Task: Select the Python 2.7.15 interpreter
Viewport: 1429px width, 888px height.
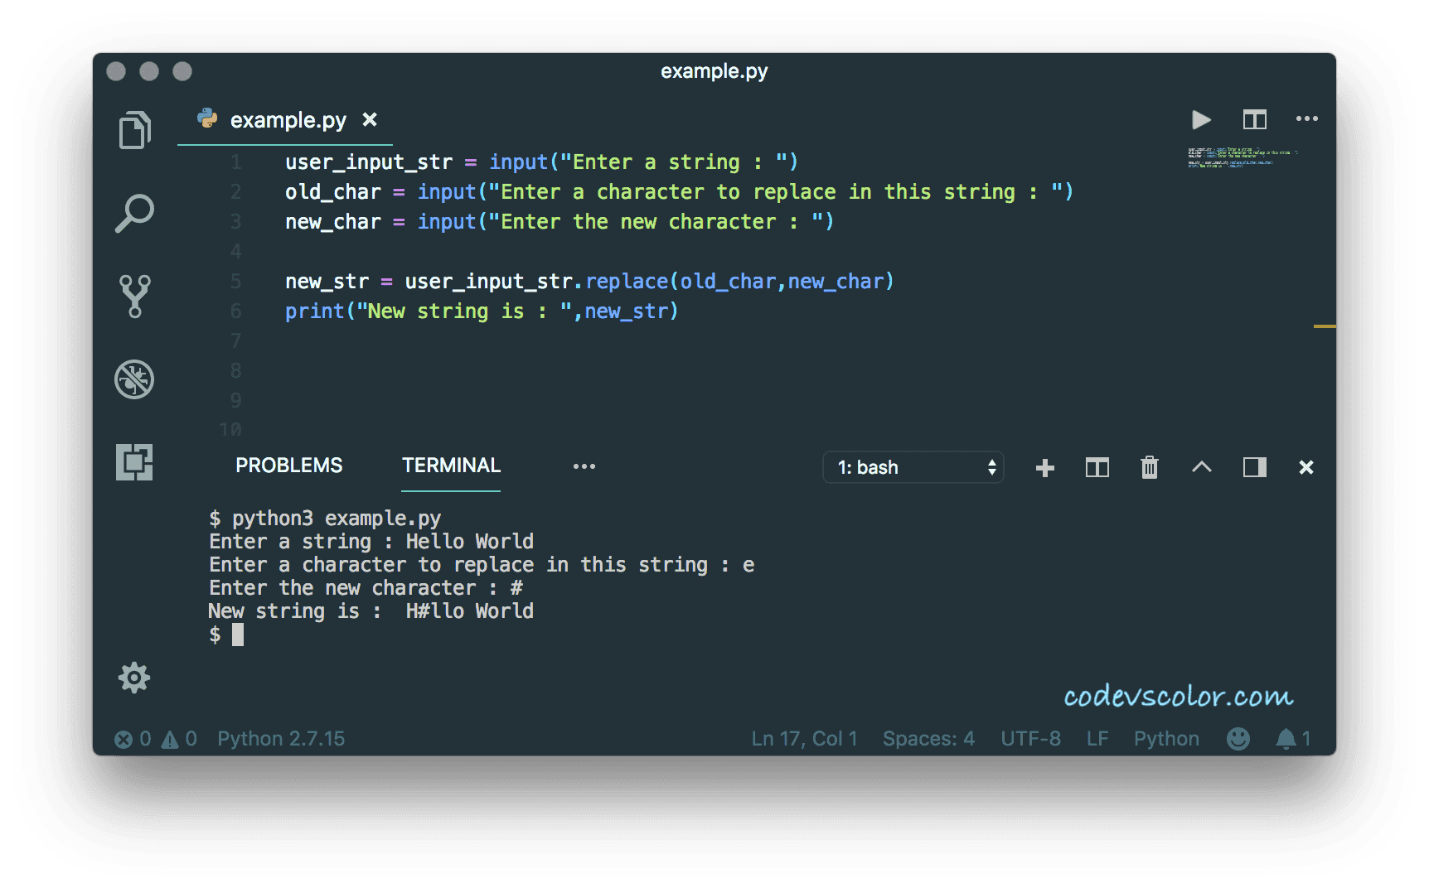Action: tap(281, 739)
